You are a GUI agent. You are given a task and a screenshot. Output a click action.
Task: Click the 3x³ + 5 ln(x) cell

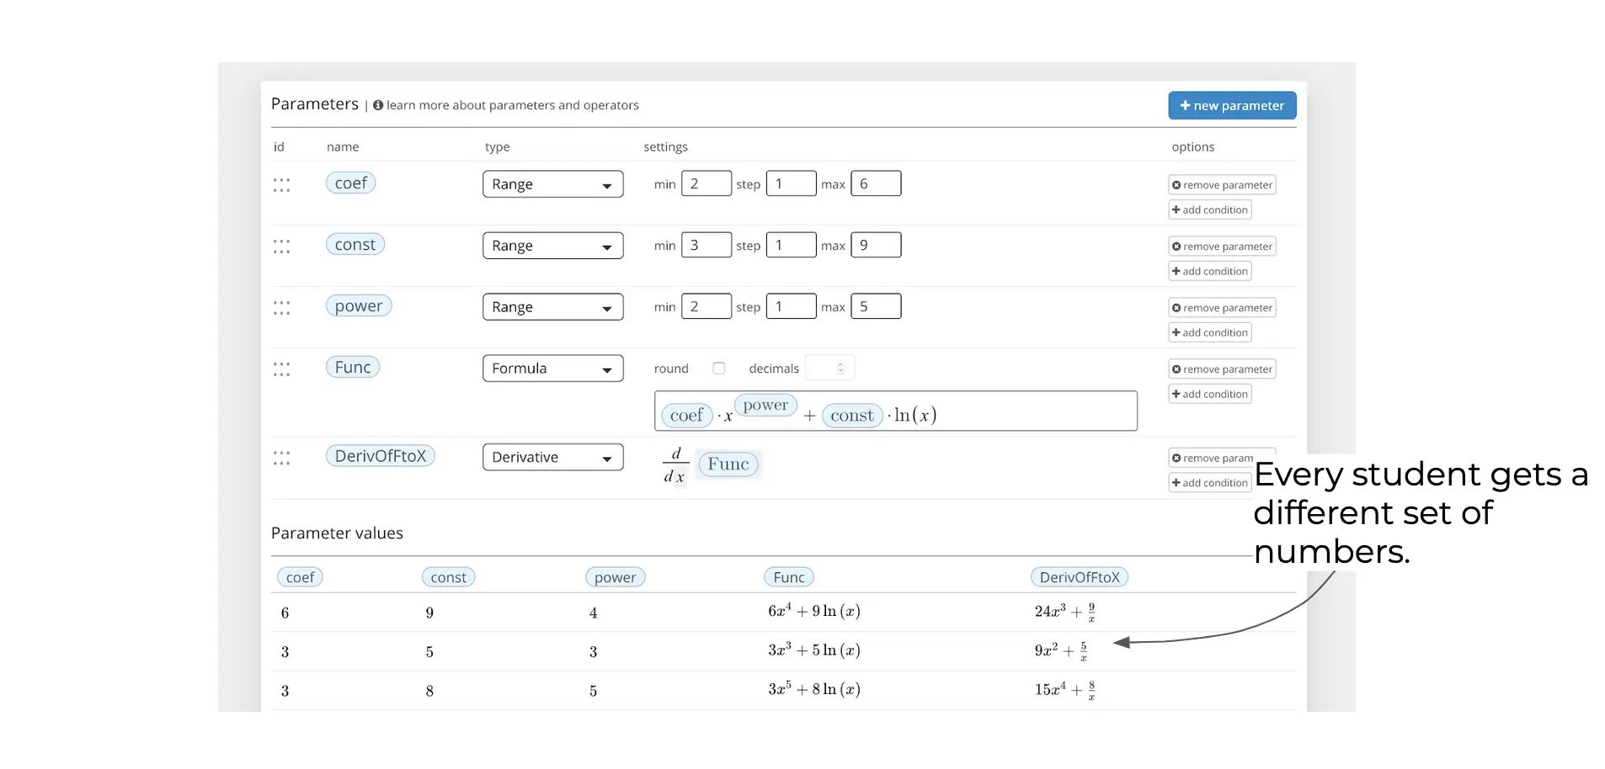tap(813, 650)
